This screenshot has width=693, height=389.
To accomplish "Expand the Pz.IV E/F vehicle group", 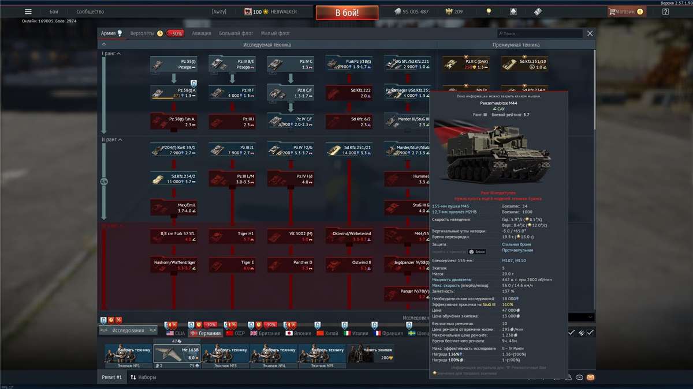I will pyautogui.click(x=290, y=122).
